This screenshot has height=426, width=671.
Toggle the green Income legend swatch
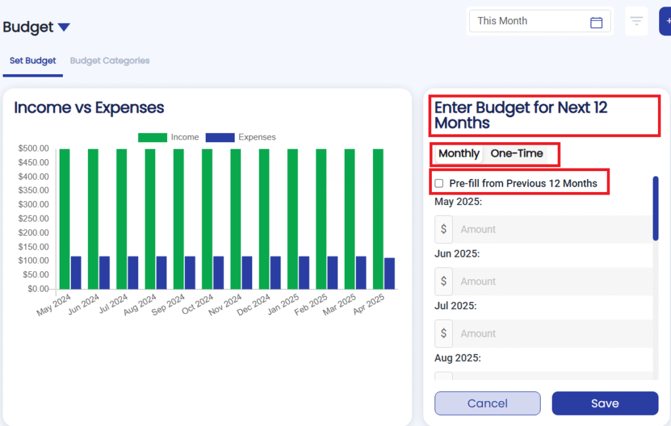point(152,138)
